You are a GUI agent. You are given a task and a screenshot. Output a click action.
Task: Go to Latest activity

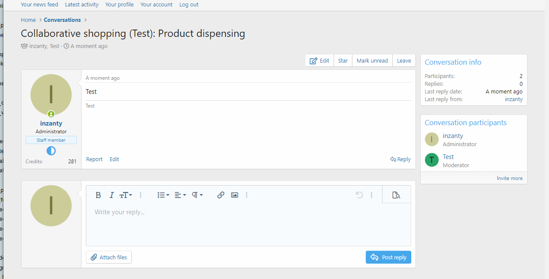click(82, 5)
